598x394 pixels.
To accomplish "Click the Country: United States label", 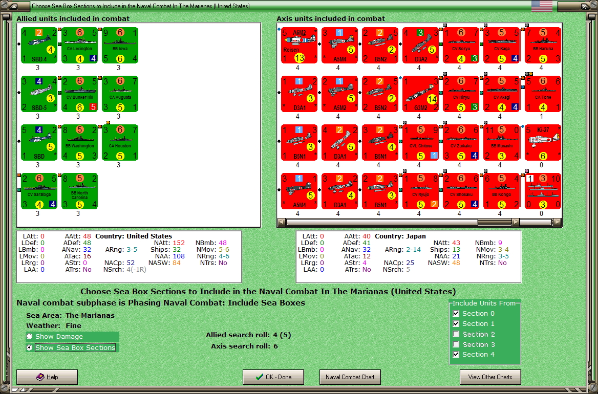I will tap(134, 236).
